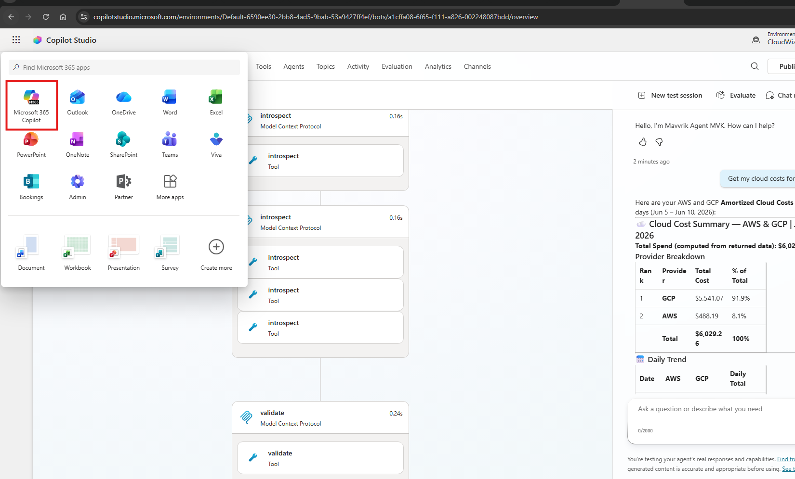Screen dimensions: 795x479
Task: Click the Daily Trend heading
Action: (667, 359)
